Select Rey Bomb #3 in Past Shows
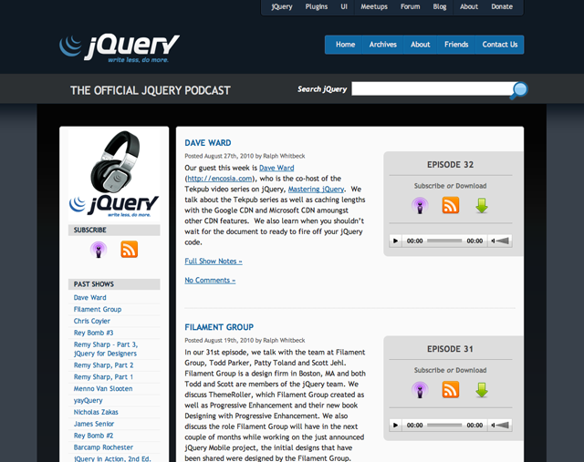This screenshot has width=584, height=462. click(93, 333)
